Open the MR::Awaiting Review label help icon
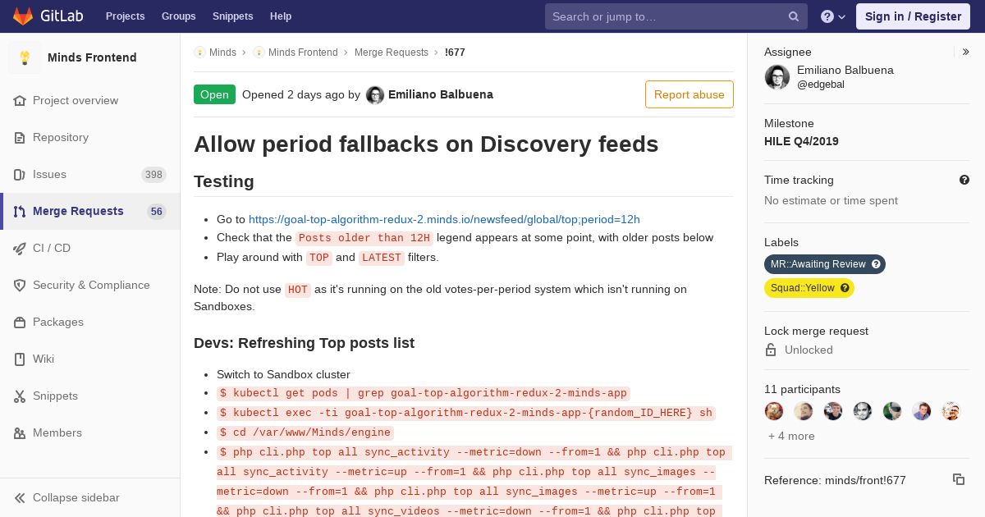 coord(876,264)
